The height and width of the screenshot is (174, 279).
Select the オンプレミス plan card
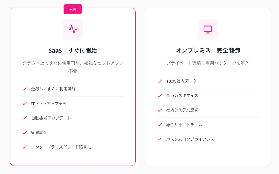[x=208, y=87]
